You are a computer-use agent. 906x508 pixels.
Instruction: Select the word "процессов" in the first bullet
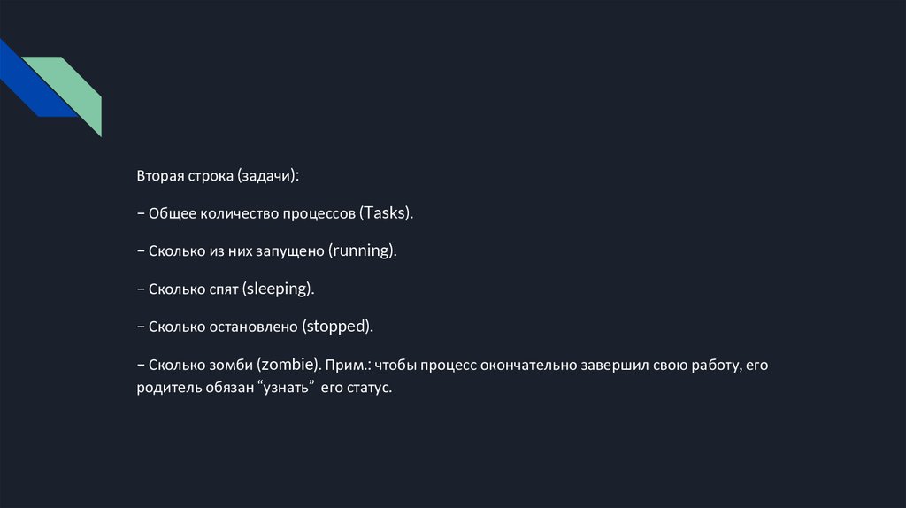click(319, 213)
